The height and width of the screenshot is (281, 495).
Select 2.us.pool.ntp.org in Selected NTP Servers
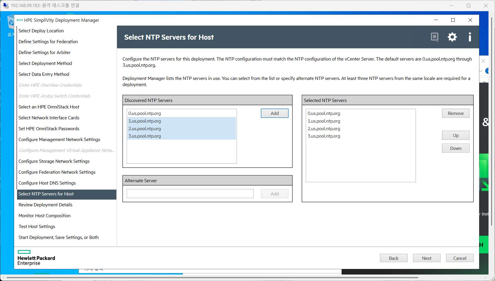[361, 128]
